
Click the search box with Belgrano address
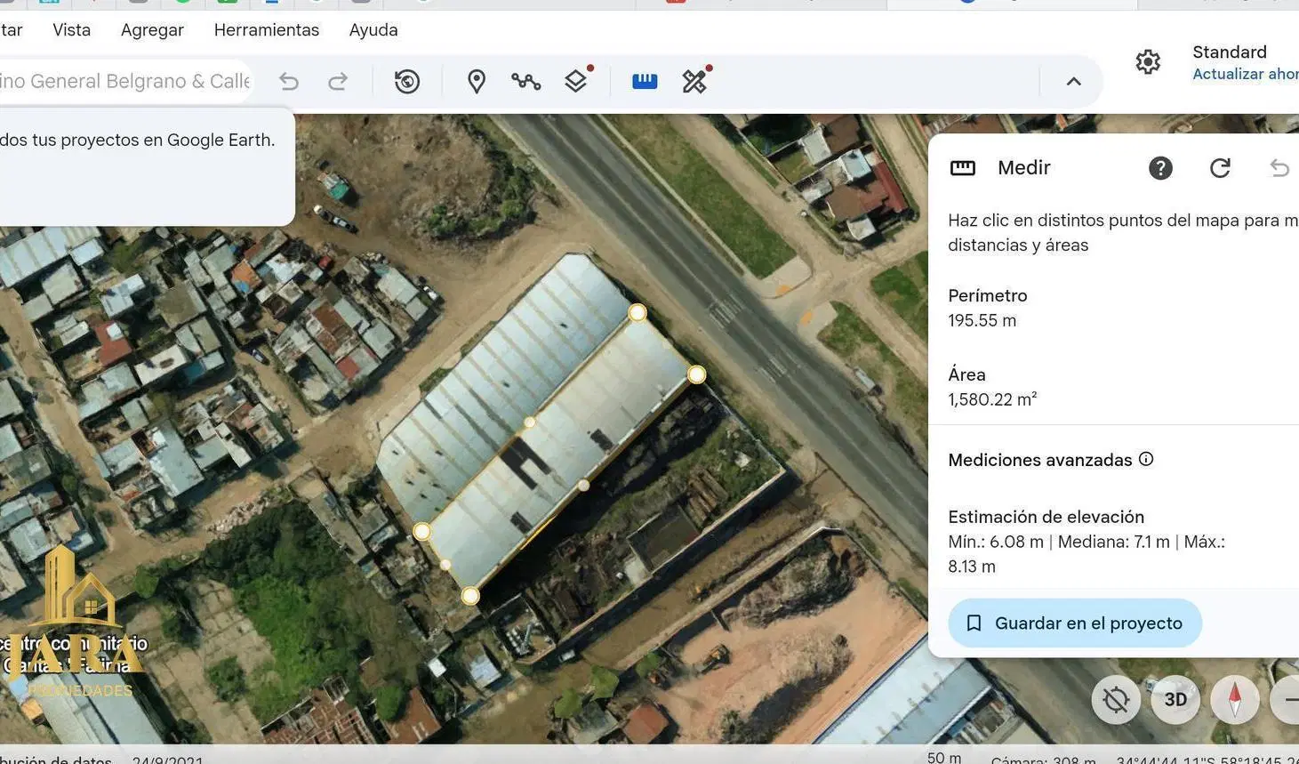(124, 82)
